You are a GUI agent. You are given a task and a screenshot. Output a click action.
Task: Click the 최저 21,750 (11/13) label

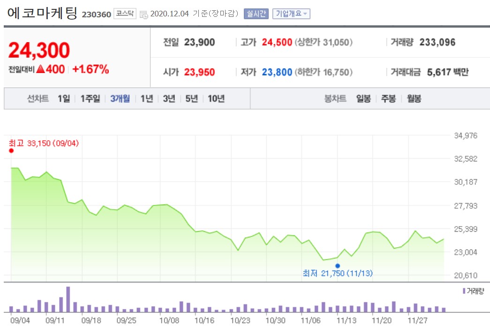tap(338, 273)
